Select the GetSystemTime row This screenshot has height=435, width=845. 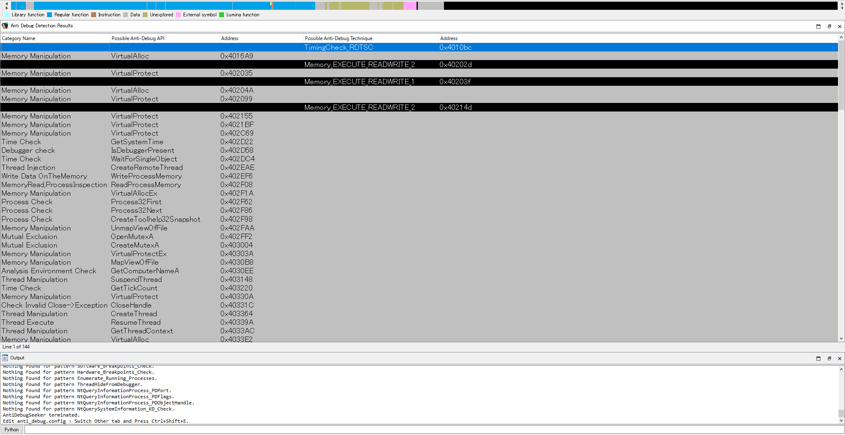419,142
